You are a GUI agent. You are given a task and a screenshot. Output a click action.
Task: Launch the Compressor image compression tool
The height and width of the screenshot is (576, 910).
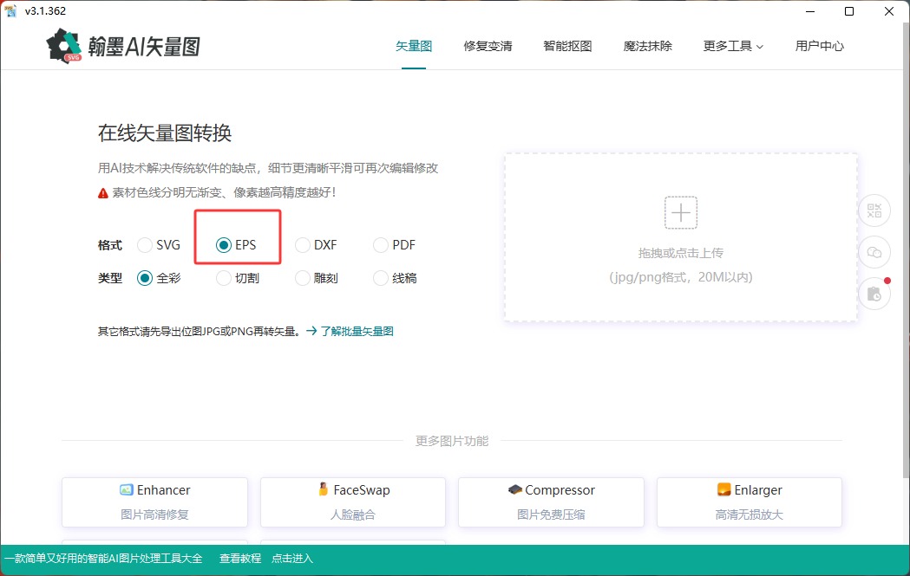(x=551, y=502)
